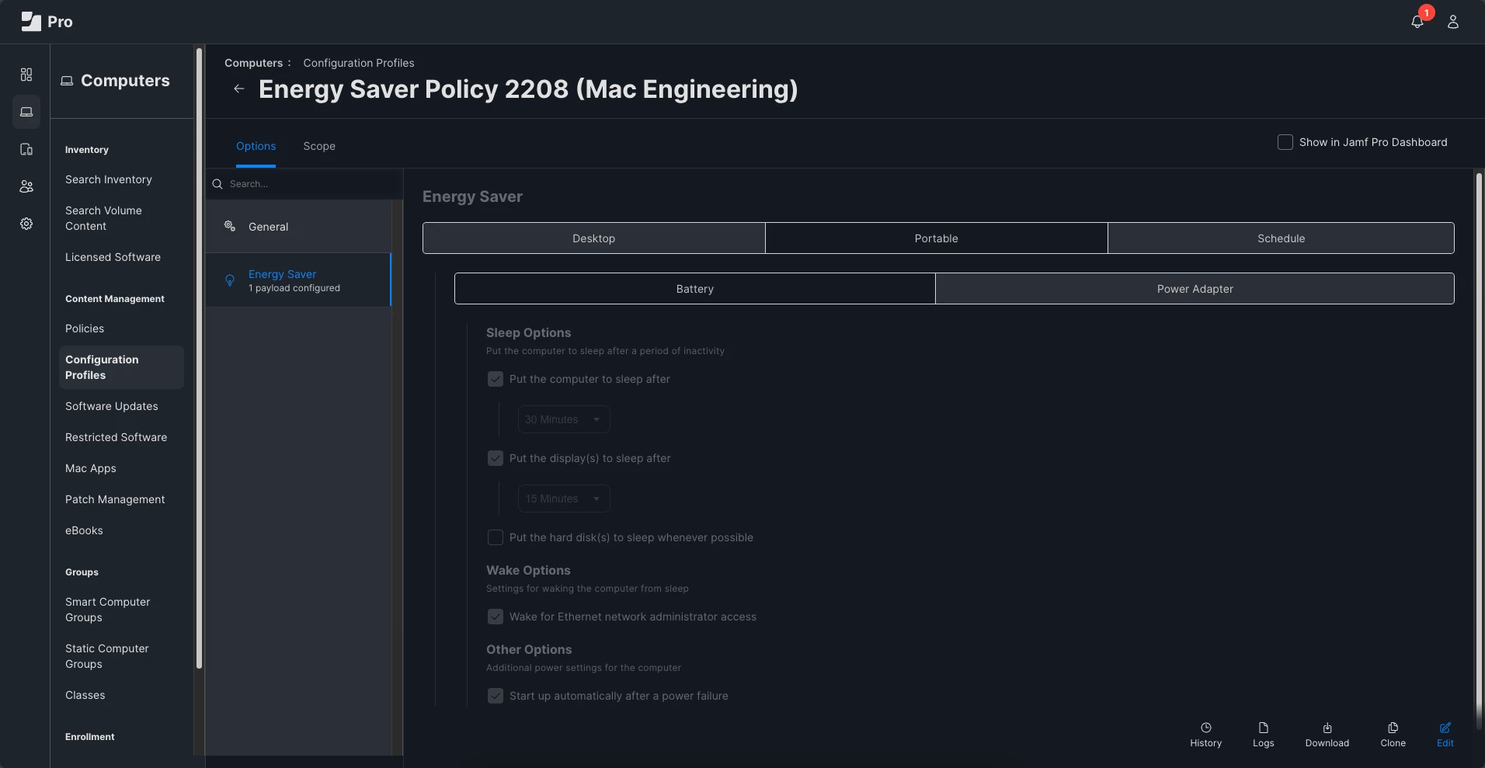The width and height of the screenshot is (1485, 768).
Task: Click the back arrow beside policy title
Action: click(239, 89)
